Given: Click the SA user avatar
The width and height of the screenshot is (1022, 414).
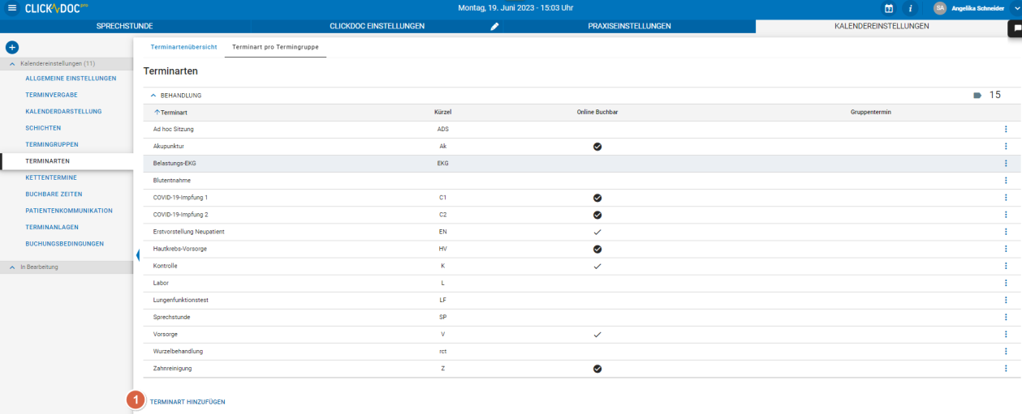Looking at the screenshot, I should 939,8.
